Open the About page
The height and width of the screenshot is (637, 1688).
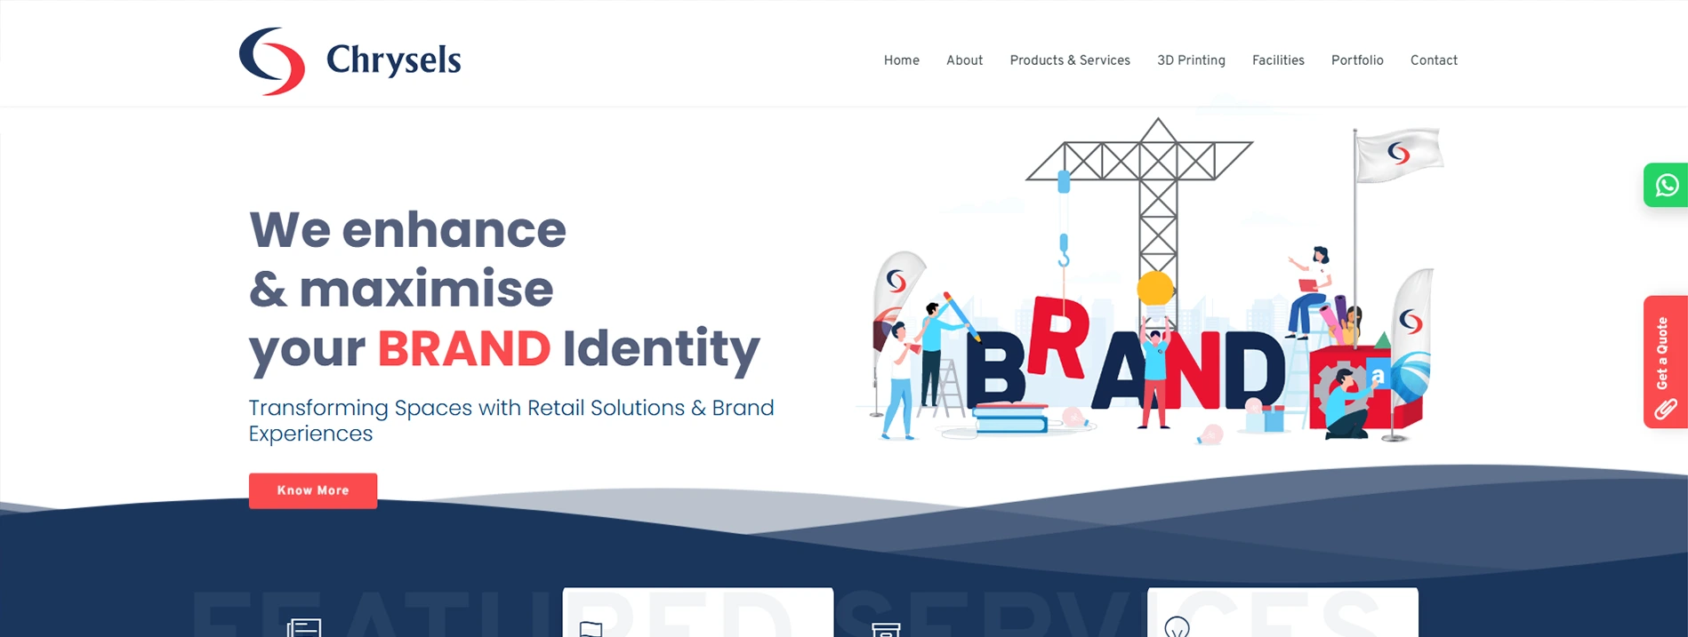(x=964, y=60)
